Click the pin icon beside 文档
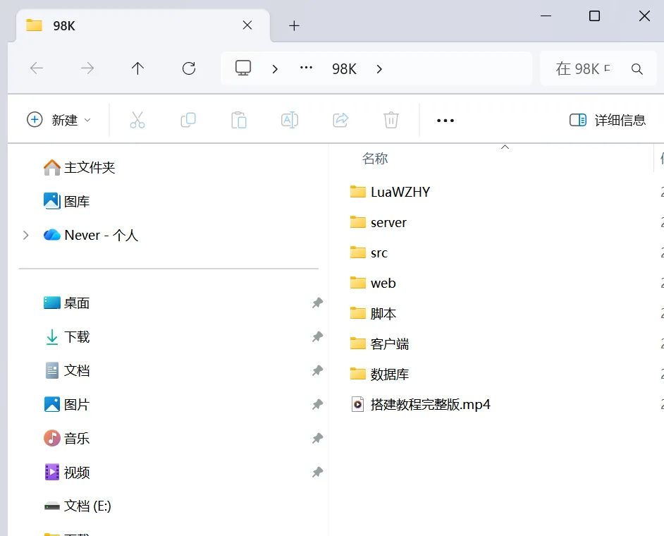This screenshot has width=664, height=536. coord(318,371)
